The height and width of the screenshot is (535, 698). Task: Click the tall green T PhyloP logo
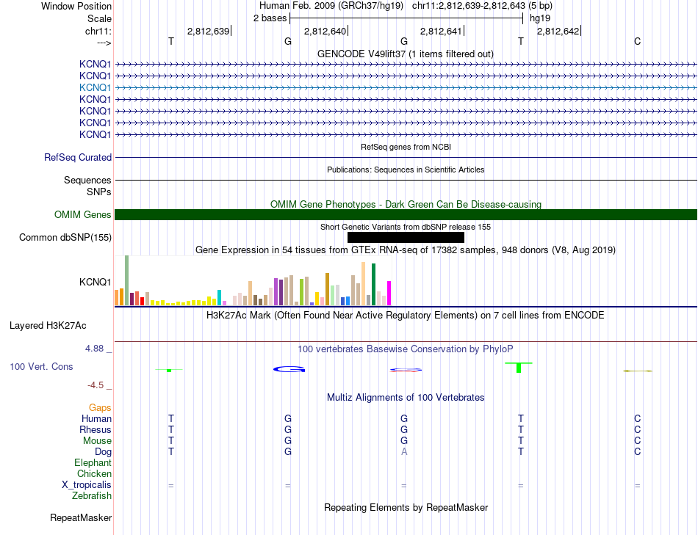point(519,368)
